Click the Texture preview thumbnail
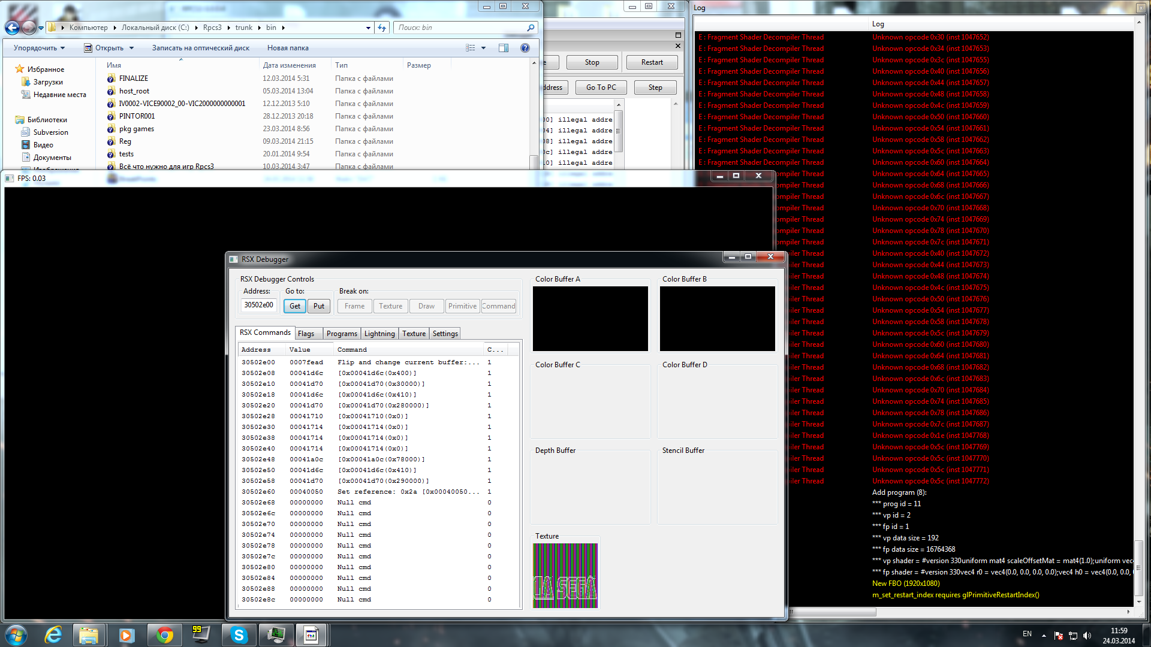Image resolution: width=1151 pixels, height=647 pixels. tap(565, 576)
